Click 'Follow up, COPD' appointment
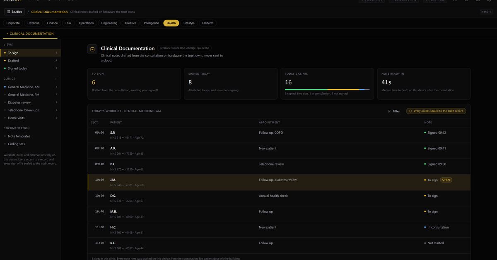Screen dimensions: 497x260 (271, 132)
